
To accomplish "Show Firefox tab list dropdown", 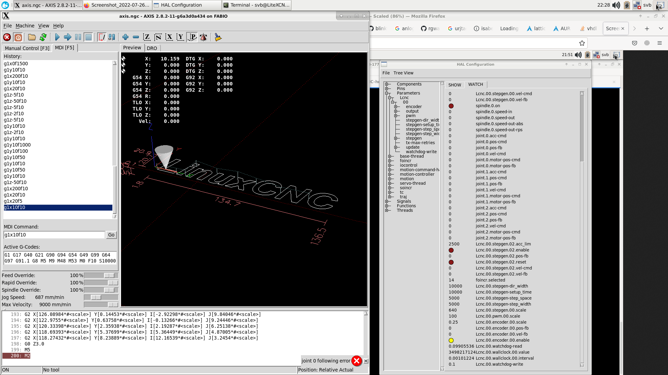I will click(661, 28).
